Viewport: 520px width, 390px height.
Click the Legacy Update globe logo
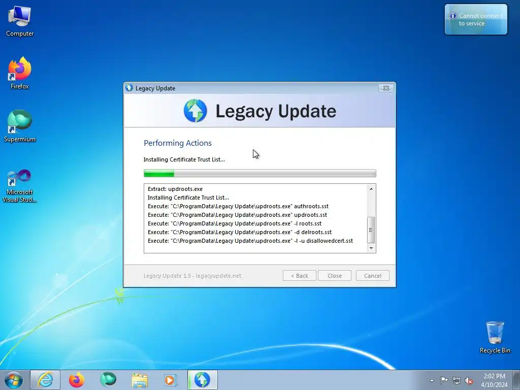tap(196, 111)
